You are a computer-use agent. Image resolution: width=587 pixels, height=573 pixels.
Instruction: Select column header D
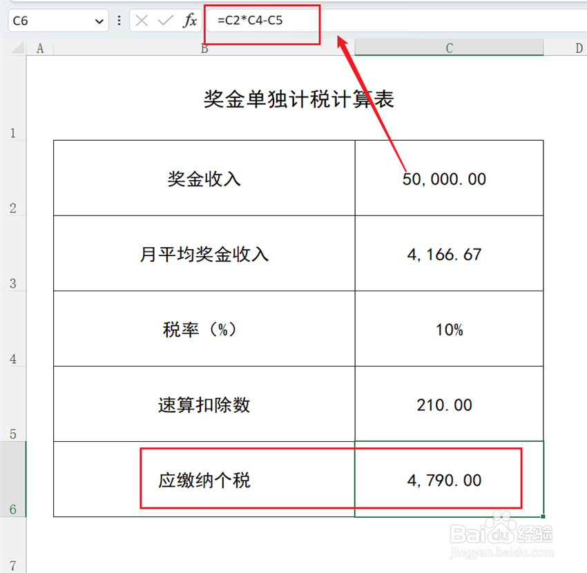click(579, 48)
